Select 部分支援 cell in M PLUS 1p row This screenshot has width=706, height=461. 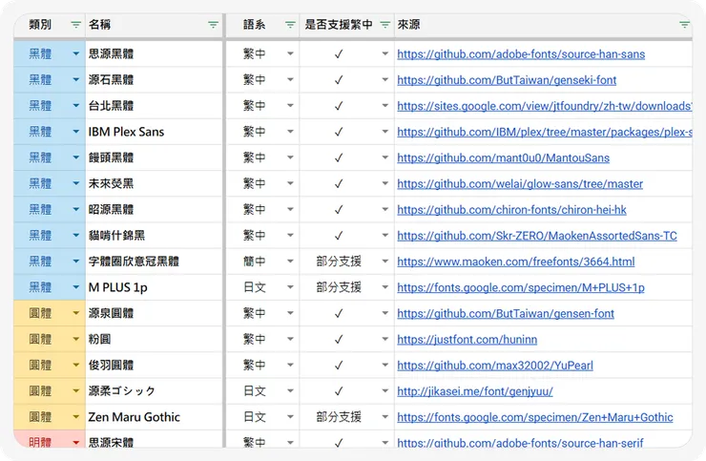[347, 287]
